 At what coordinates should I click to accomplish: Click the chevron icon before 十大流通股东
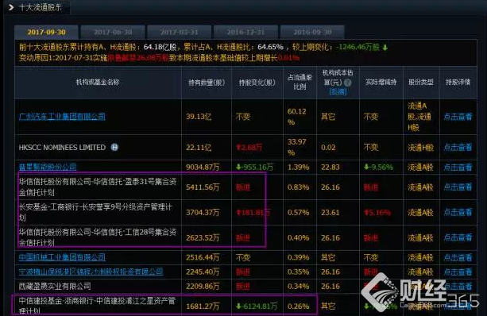click(11, 7)
